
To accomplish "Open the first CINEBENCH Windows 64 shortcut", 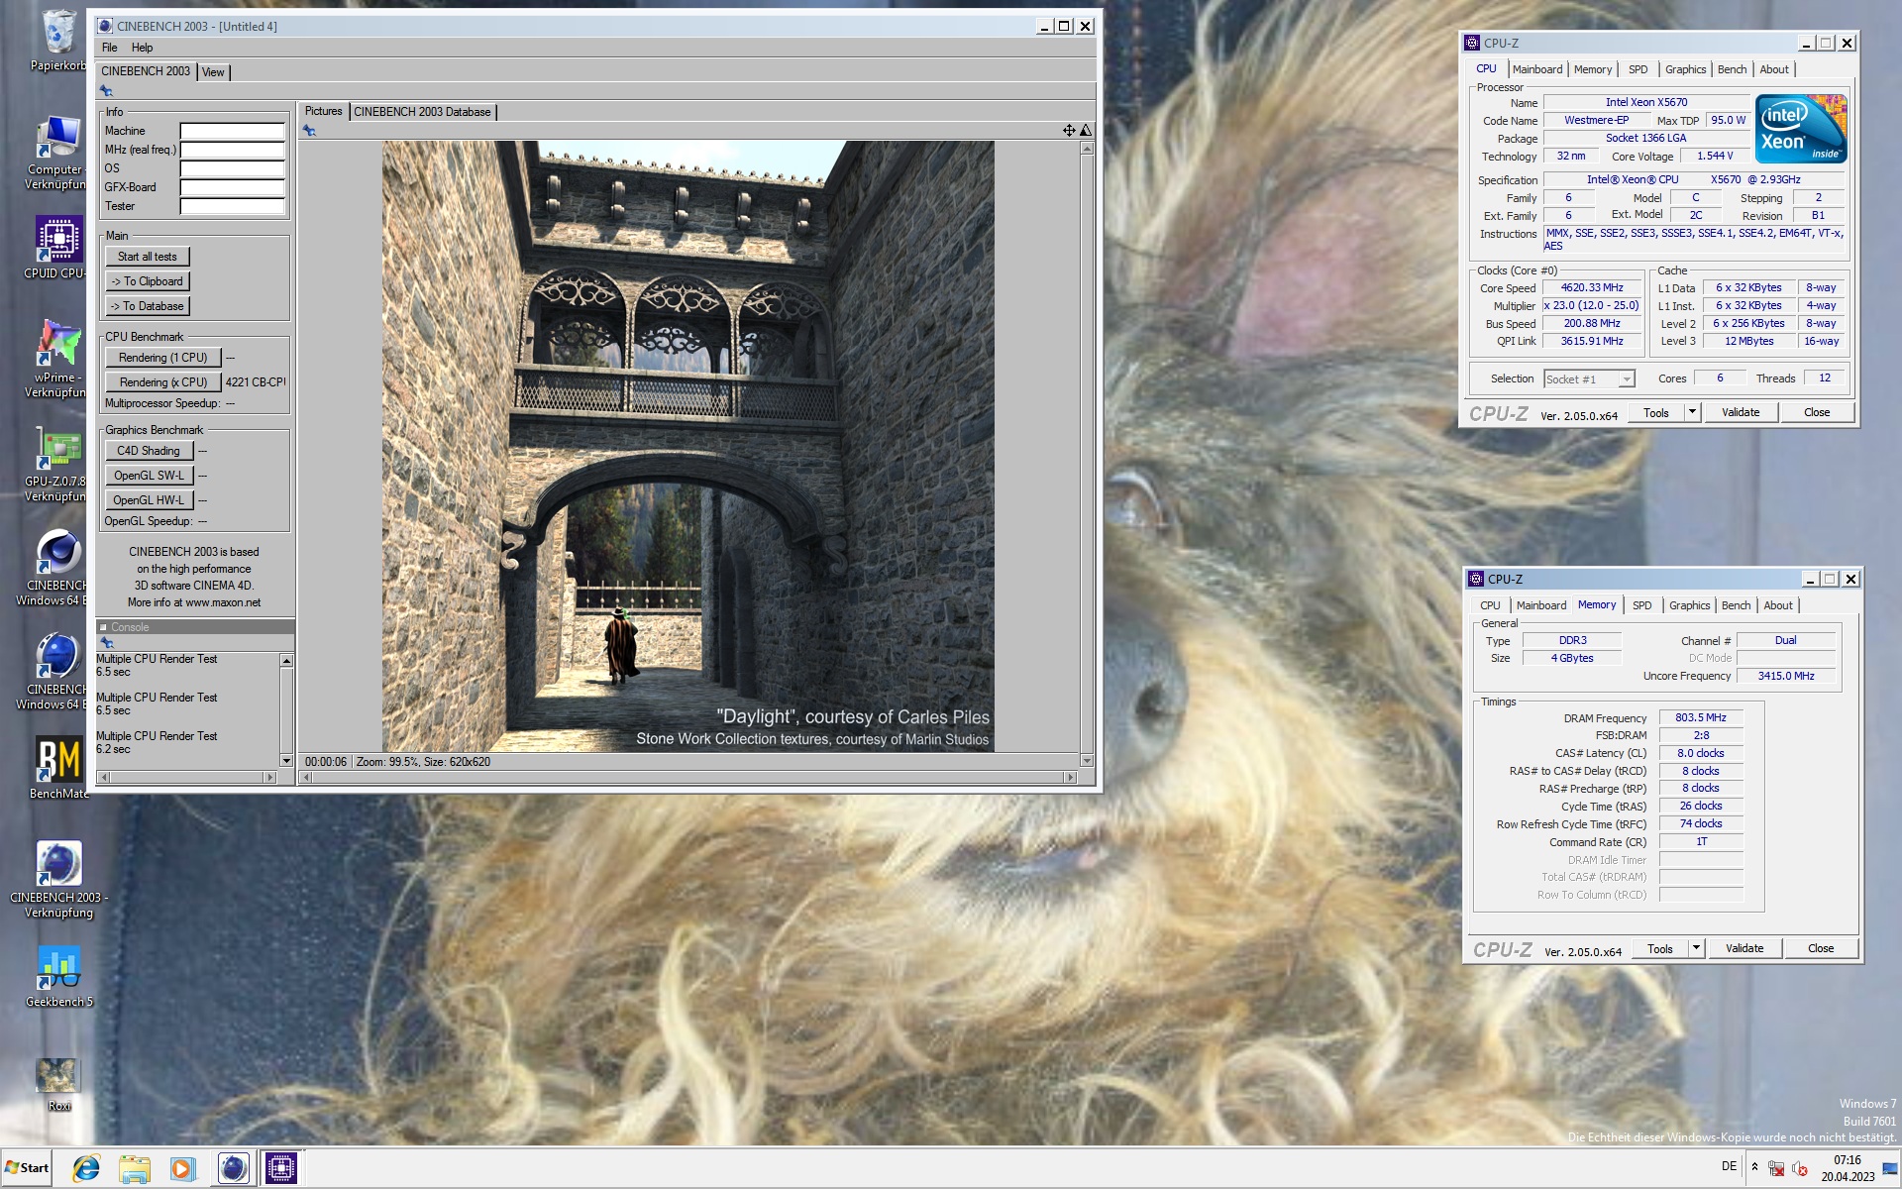I will click(58, 567).
